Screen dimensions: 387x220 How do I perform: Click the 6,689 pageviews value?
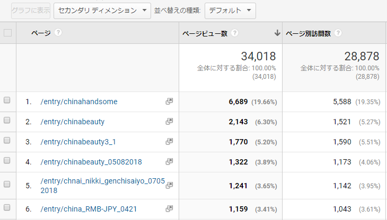238,102
